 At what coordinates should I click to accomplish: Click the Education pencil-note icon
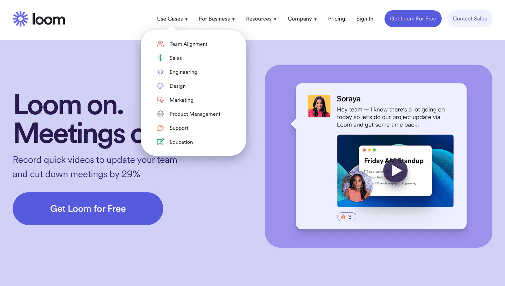point(160,142)
